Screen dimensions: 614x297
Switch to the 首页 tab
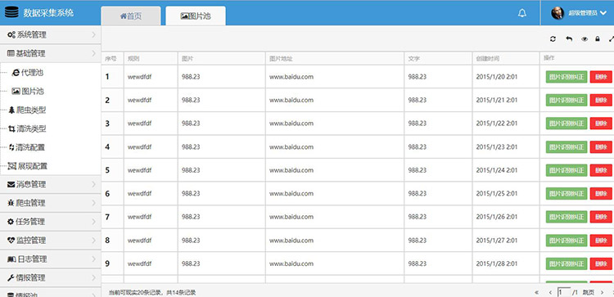[131, 16]
